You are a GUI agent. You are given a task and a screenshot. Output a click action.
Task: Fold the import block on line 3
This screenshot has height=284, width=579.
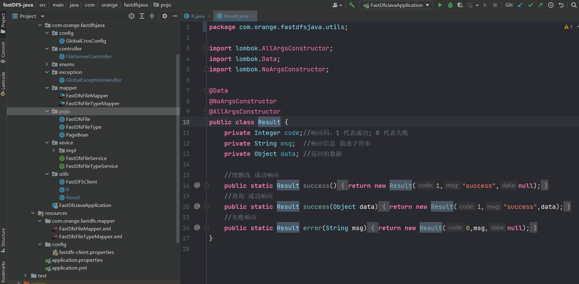click(206, 48)
